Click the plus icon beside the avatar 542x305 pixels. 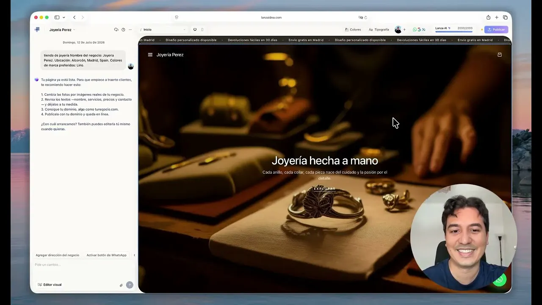pyautogui.click(x=404, y=30)
